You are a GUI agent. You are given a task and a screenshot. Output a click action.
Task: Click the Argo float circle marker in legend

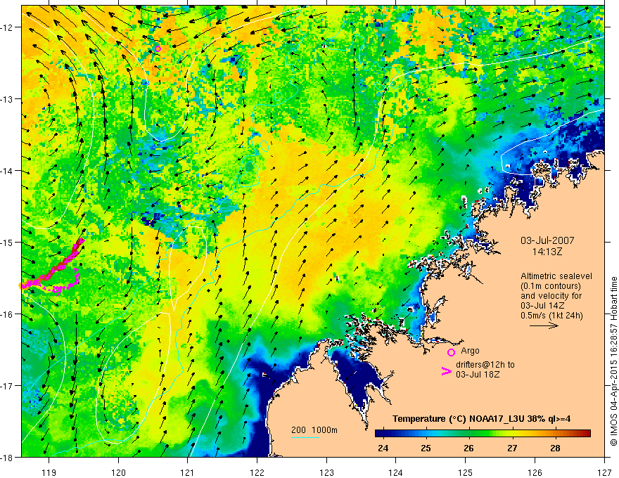pos(451,352)
